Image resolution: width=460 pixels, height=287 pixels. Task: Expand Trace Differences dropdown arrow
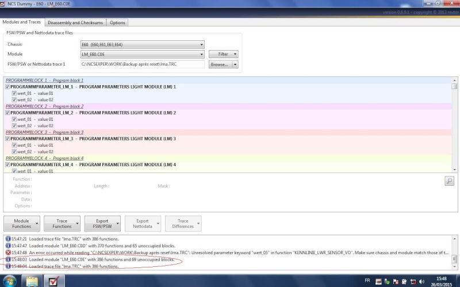[x=198, y=224]
